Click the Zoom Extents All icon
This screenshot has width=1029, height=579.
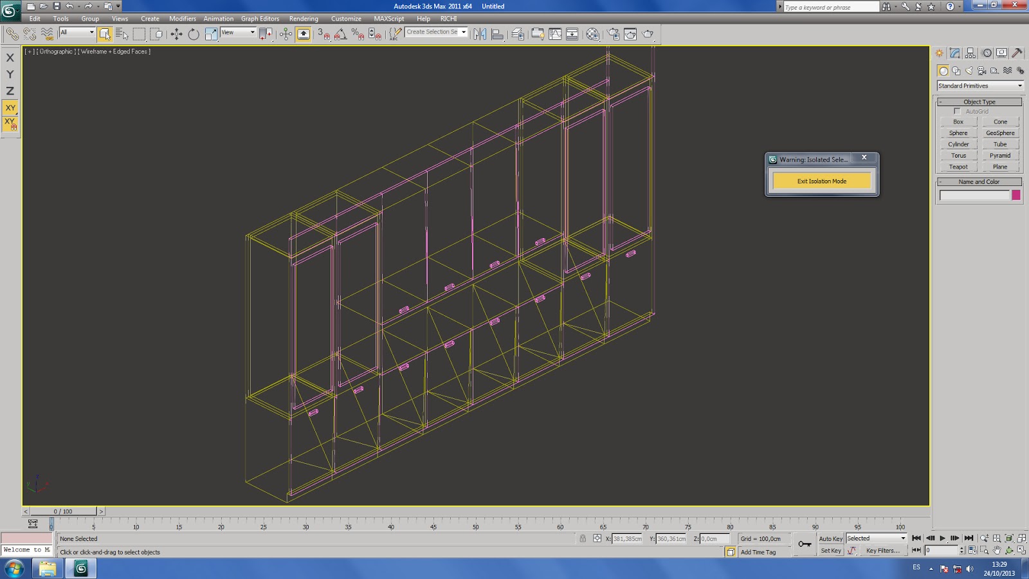(1021, 538)
